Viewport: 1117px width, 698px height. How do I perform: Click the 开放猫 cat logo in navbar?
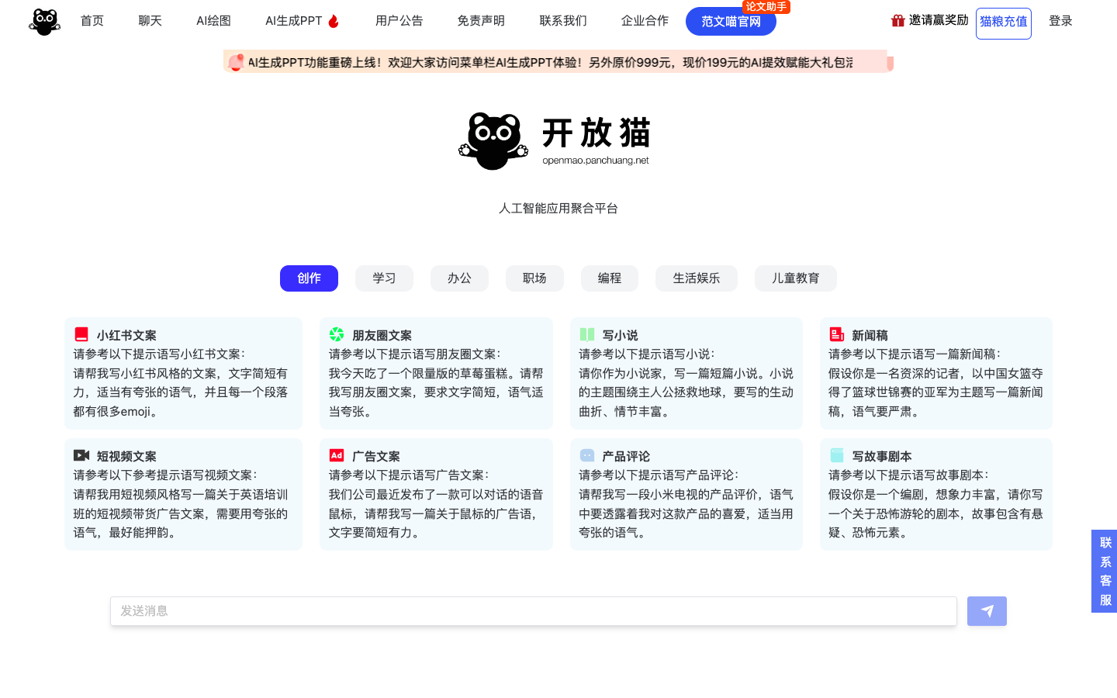pos(44,21)
